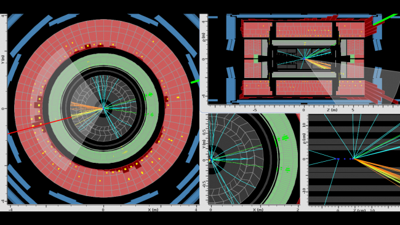
Task: Select the green line in the side view's top-right corner
Action: pyautogui.click(x=385, y=20)
